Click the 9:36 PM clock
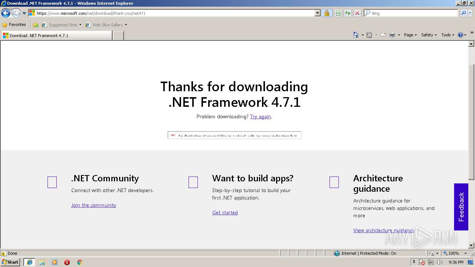The height and width of the screenshot is (267, 475). pyautogui.click(x=456, y=262)
